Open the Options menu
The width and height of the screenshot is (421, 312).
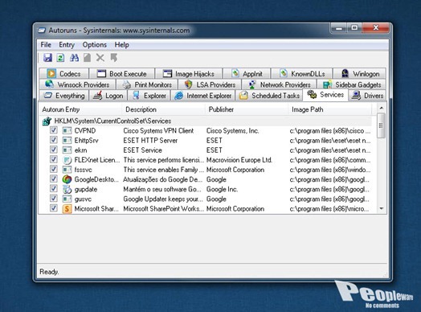click(95, 44)
